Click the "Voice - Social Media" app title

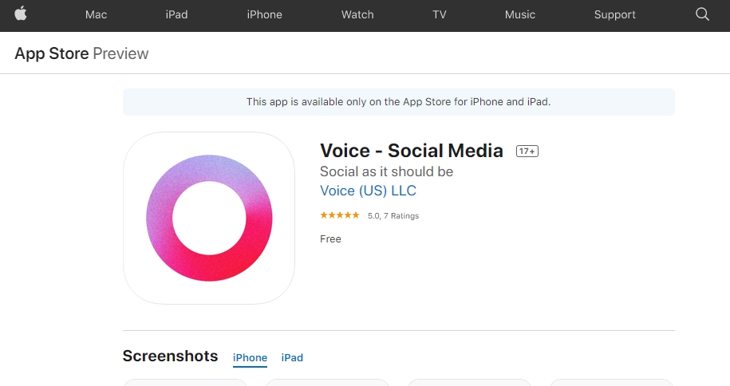(x=411, y=150)
